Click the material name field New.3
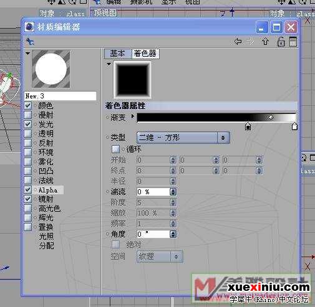The image size is (315, 307). (x=61, y=96)
